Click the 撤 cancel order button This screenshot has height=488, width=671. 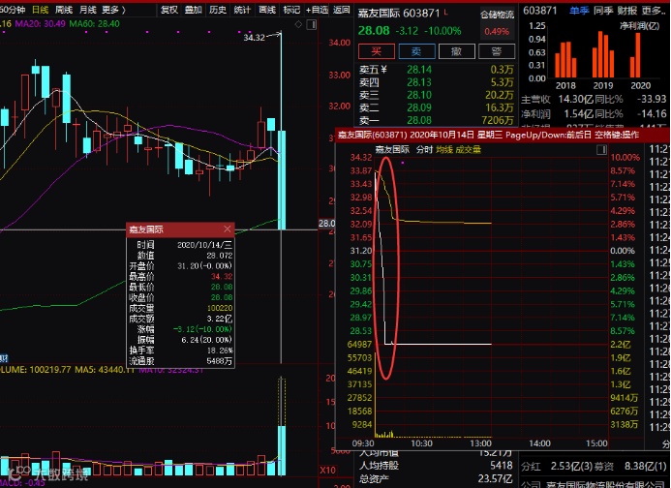pyautogui.click(x=457, y=51)
